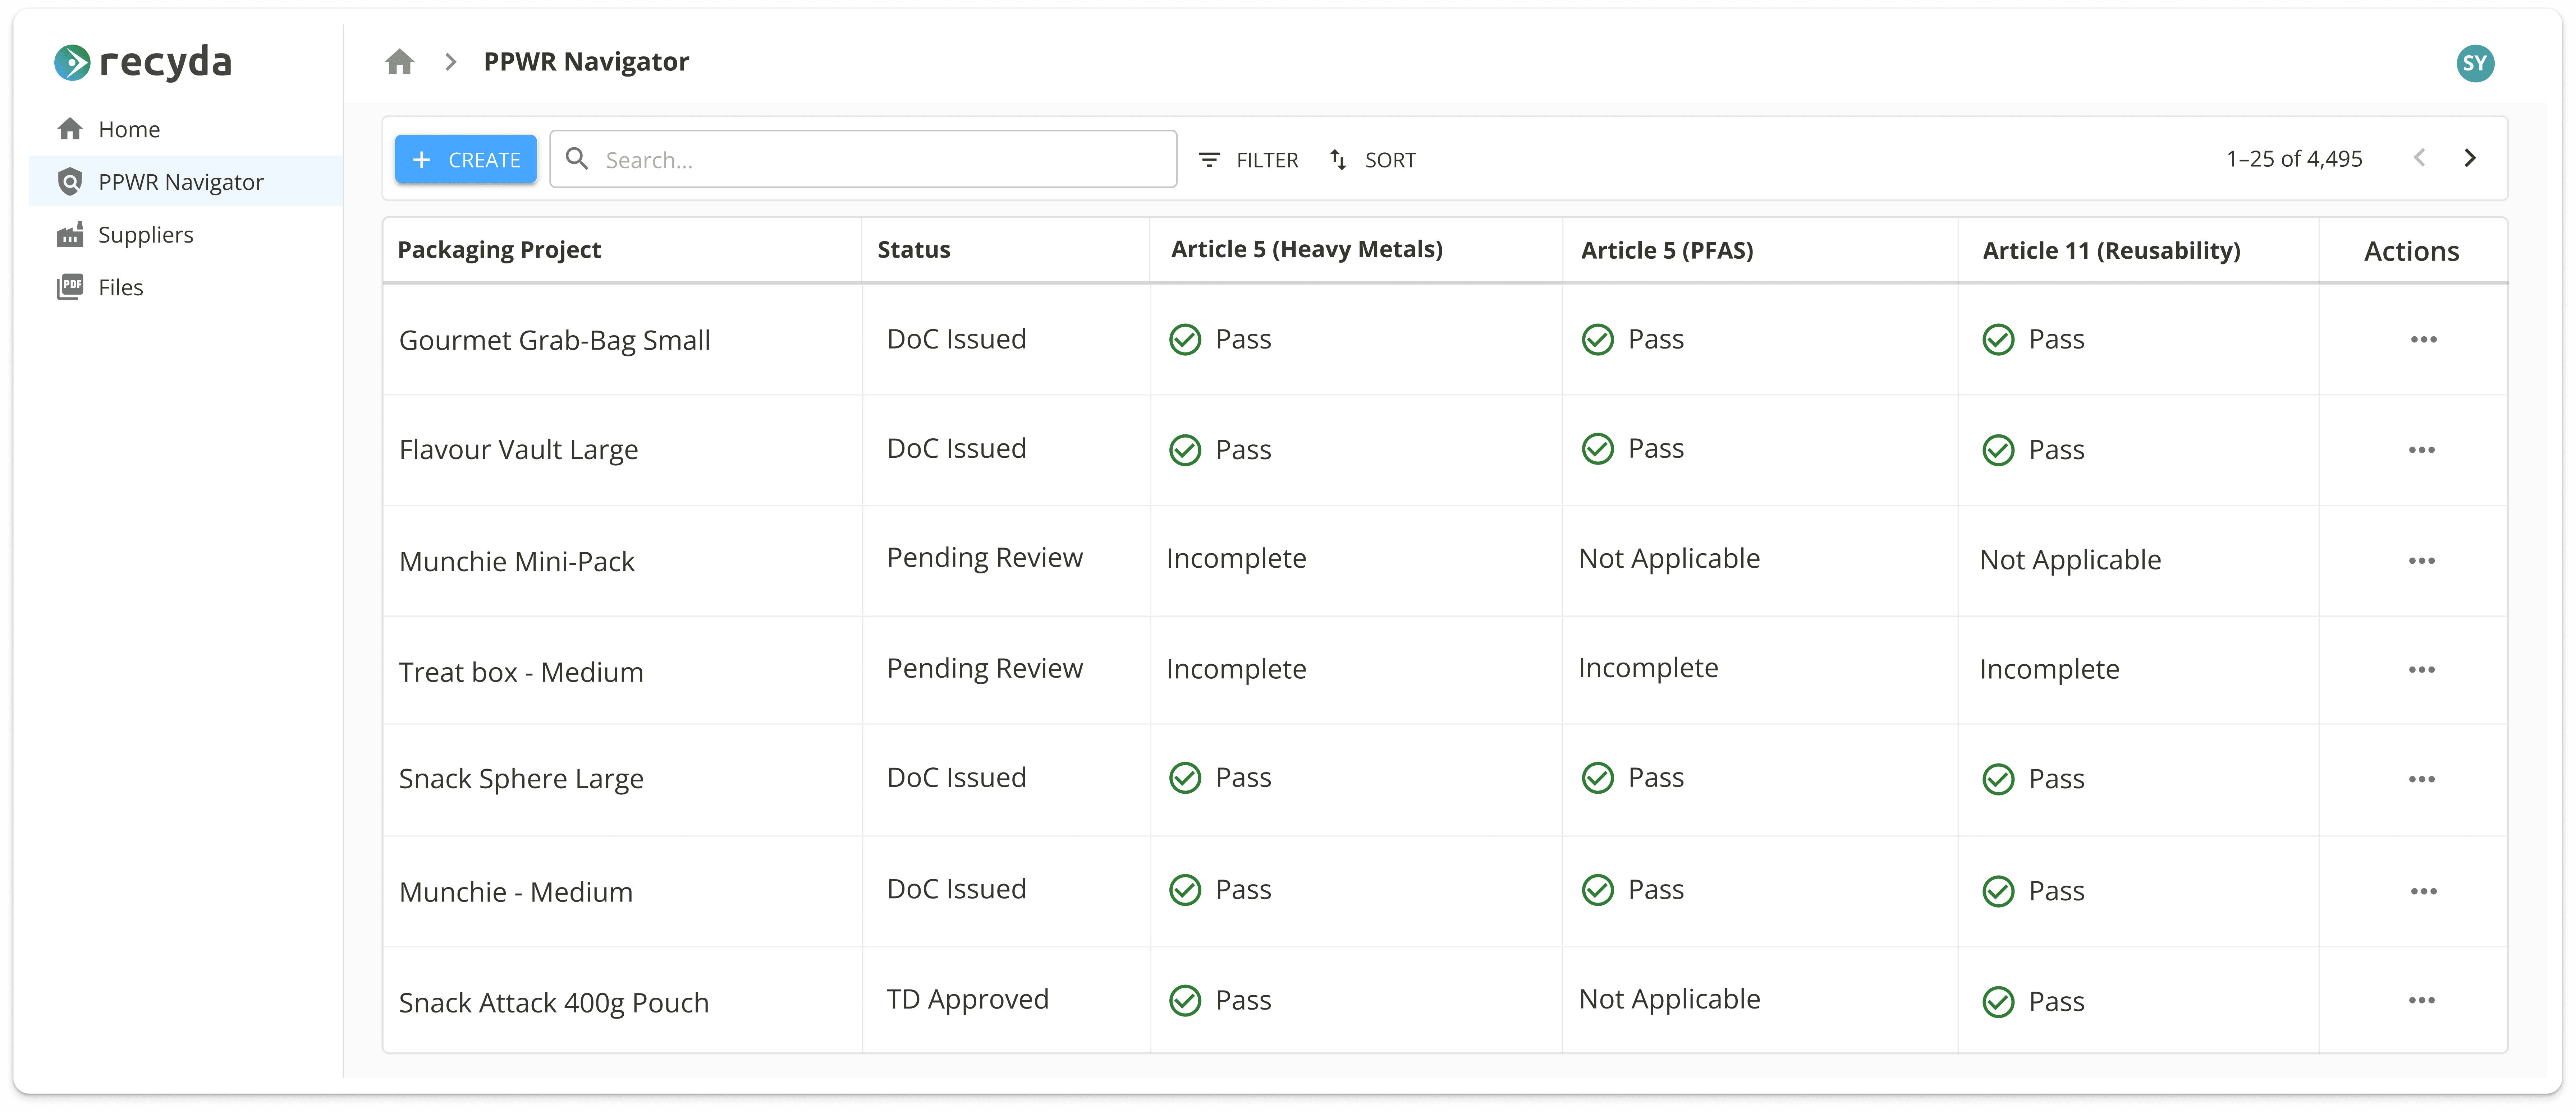The image size is (2576, 1112).
Task: Click the Article 5 (Heavy Metals) column header
Action: click(1307, 250)
